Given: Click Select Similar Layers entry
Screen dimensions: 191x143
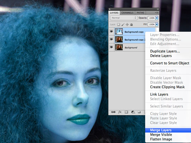Looking at the screenshot, I should pyautogui.click(x=168, y=106).
